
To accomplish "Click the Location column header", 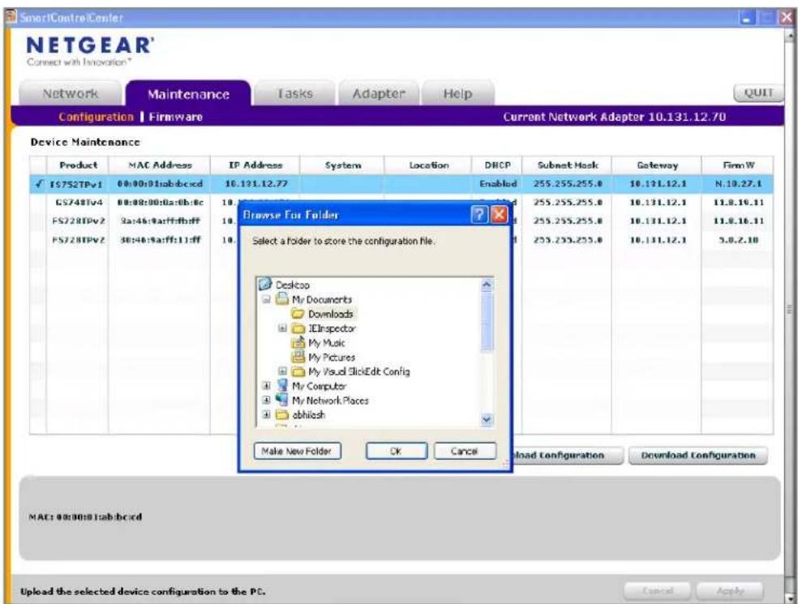I will (428, 165).
